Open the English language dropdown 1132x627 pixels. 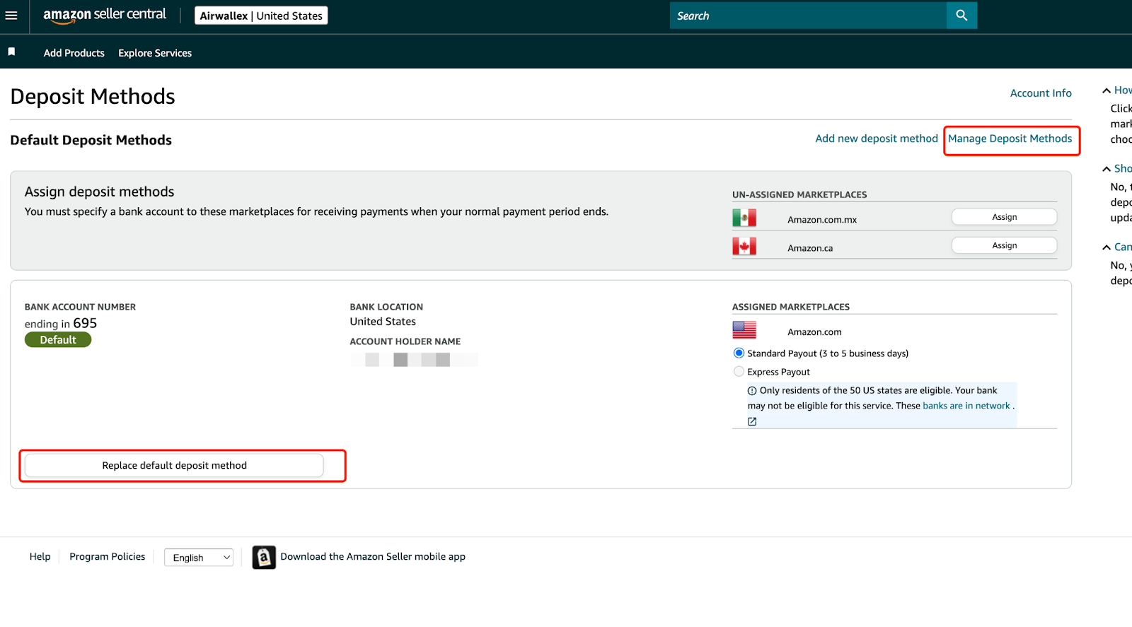pos(199,558)
